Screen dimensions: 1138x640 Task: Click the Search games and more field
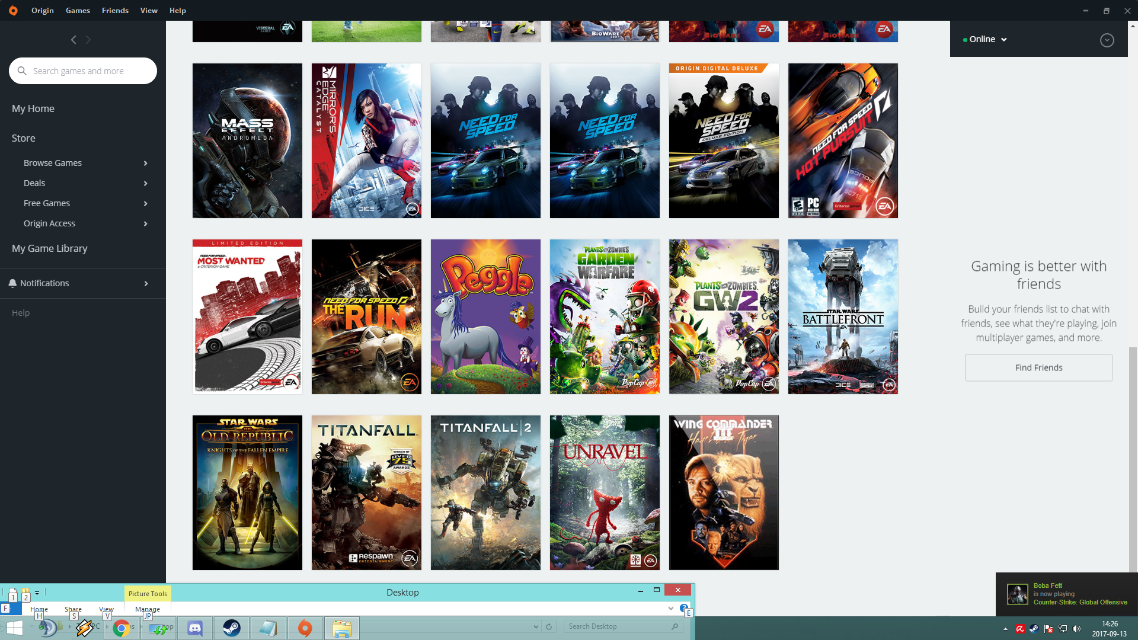(x=83, y=71)
